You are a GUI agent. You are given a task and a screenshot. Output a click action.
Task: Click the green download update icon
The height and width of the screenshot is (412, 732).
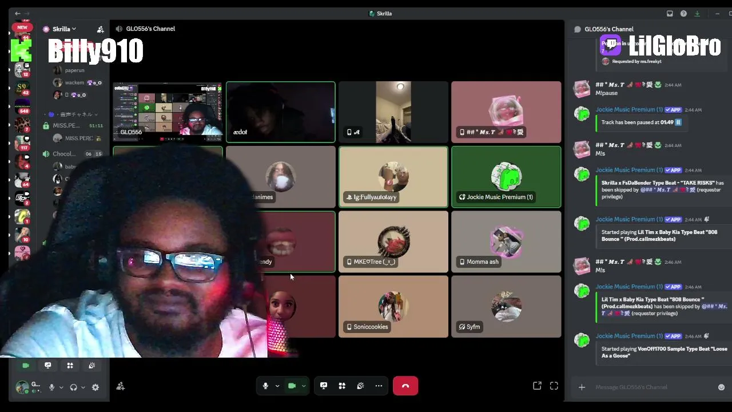697,14
